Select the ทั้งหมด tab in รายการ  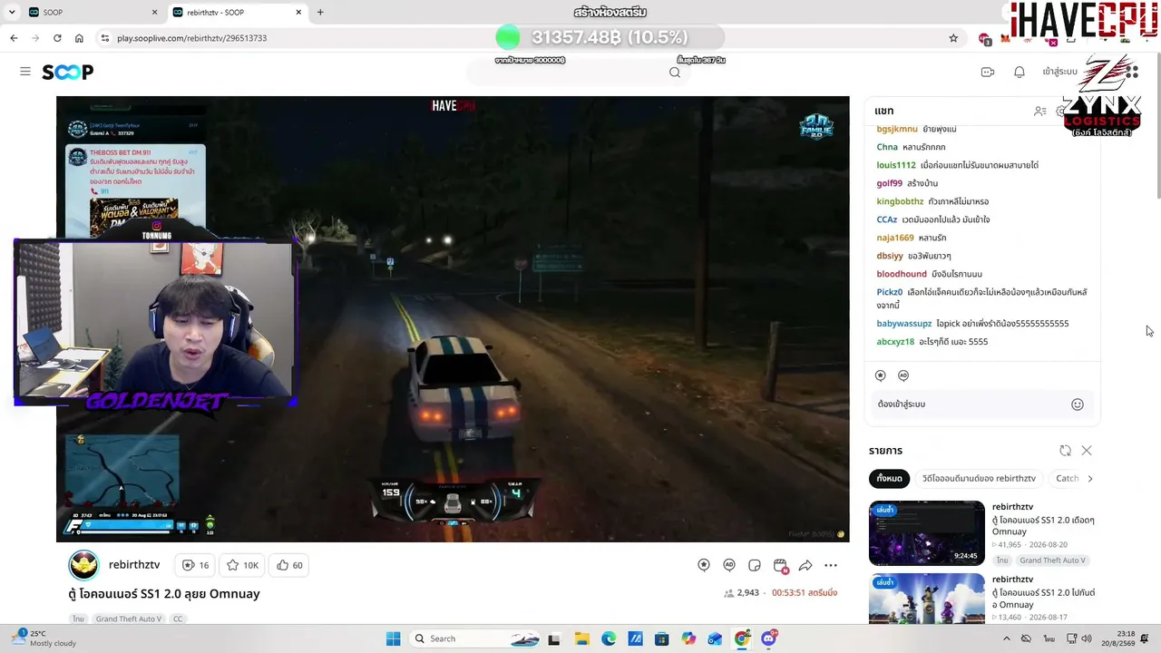[889, 478]
